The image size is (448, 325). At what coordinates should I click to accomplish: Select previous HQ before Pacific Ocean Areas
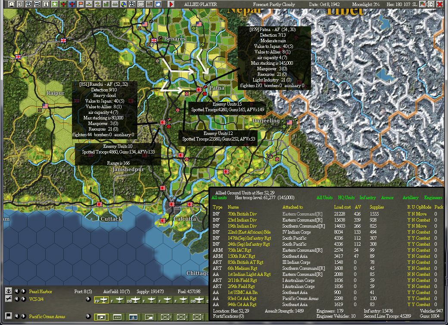point(17,316)
